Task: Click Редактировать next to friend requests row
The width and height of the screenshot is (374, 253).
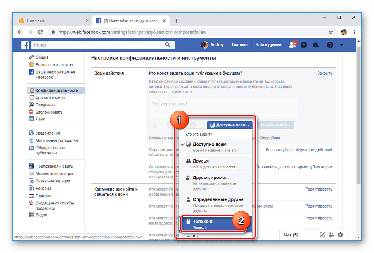Action: pos(319,189)
